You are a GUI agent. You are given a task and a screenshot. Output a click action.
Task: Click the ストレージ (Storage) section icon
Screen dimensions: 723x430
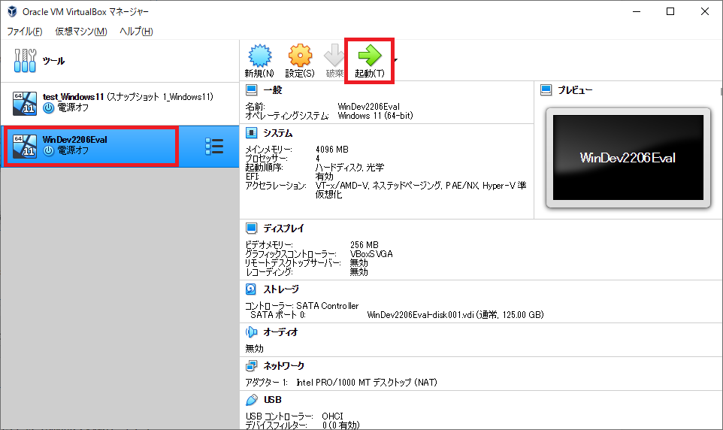[x=251, y=289]
